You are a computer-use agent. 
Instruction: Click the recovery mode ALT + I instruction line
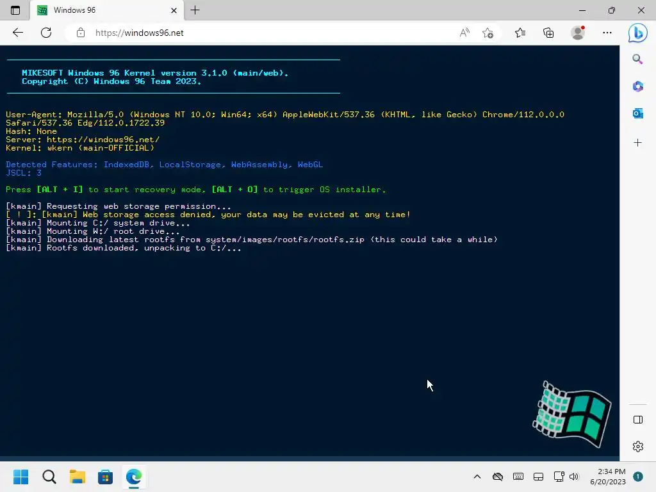(196, 190)
